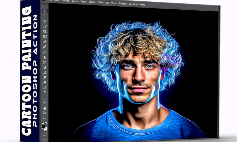Open the black foreground color swatch
This screenshot has width=237, height=142.
pyautogui.click(x=43, y=127)
